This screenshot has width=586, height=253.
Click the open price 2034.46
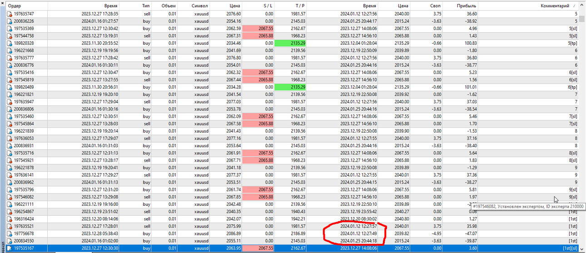click(x=233, y=43)
